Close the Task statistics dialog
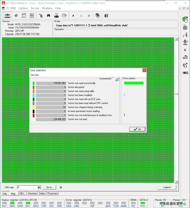Viewport: 190px width, 208px height. 144,70
